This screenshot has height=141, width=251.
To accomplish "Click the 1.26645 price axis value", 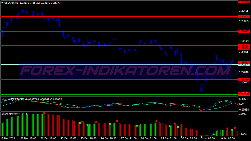I will [x=244, y=83].
